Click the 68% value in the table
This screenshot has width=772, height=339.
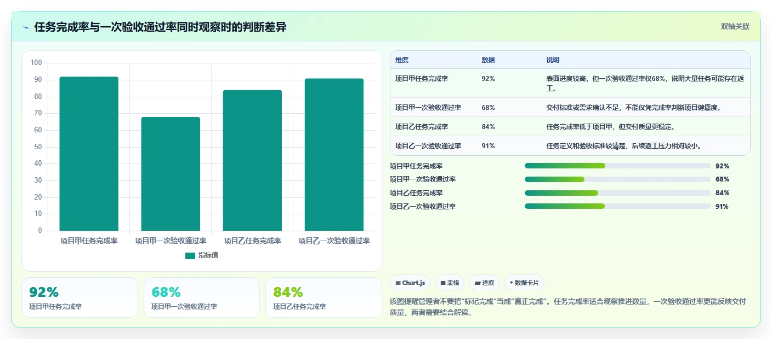[x=488, y=107]
